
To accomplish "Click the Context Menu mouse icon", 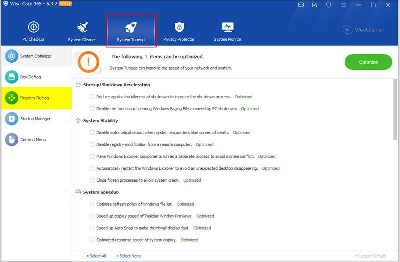I will pyautogui.click(x=11, y=140).
